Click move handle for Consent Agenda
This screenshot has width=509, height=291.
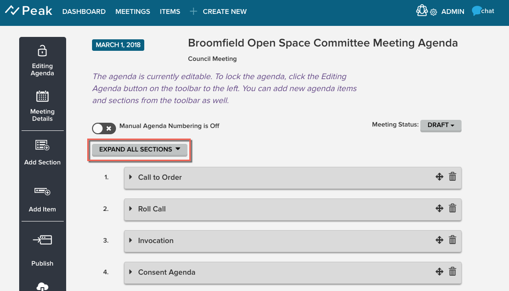point(439,272)
